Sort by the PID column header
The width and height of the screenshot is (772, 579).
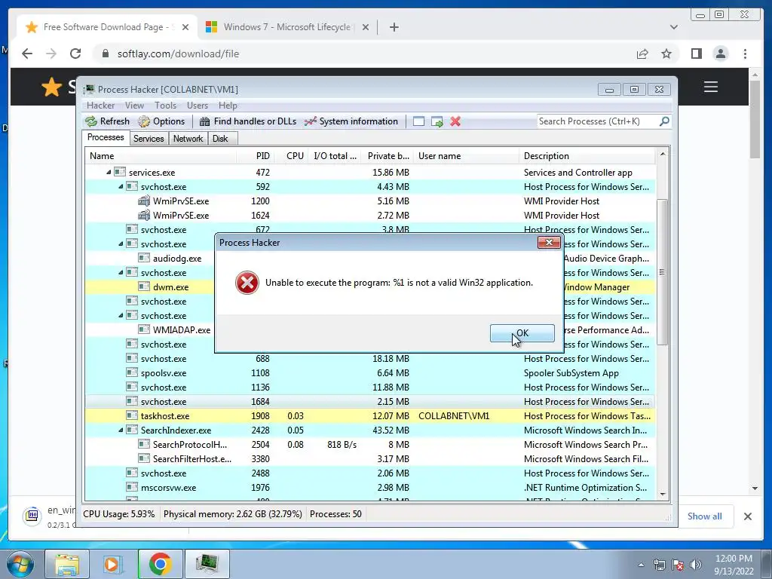tap(256, 156)
